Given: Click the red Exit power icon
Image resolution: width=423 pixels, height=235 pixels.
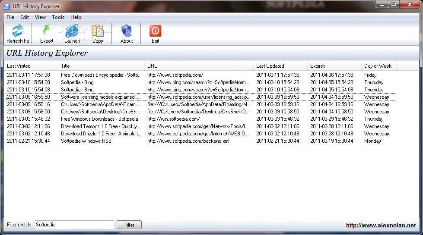Looking at the screenshot, I should coord(155,34).
